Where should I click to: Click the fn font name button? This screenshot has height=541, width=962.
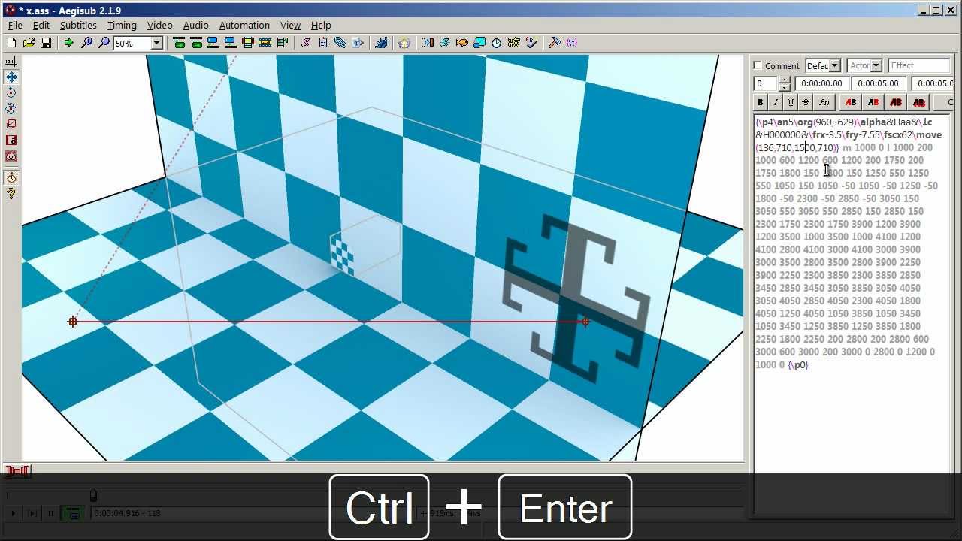point(824,102)
